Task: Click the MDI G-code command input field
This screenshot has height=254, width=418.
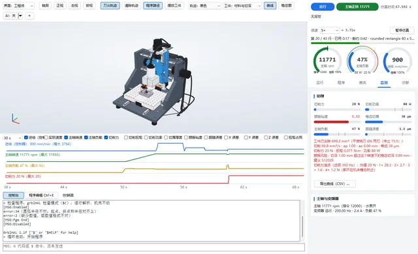Action: click(154, 247)
